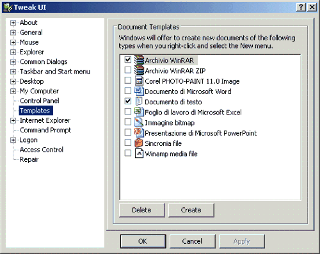The image size is (320, 254).
Task: Click the Immagine bitmap paint icon
Action: pos(139,122)
